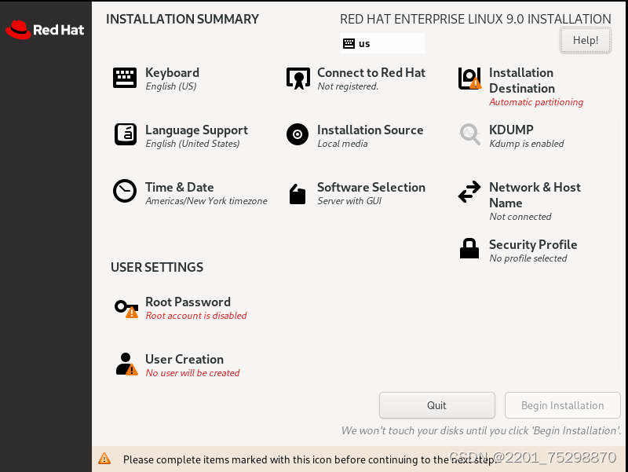628x472 pixels.
Task: Open Time & Date clock icon
Action: tap(125, 191)
